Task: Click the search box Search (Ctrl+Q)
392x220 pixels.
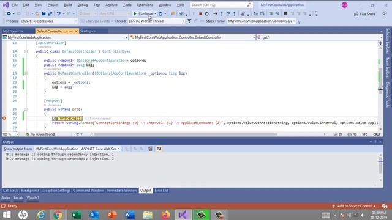Action: (x=221, y=5)
